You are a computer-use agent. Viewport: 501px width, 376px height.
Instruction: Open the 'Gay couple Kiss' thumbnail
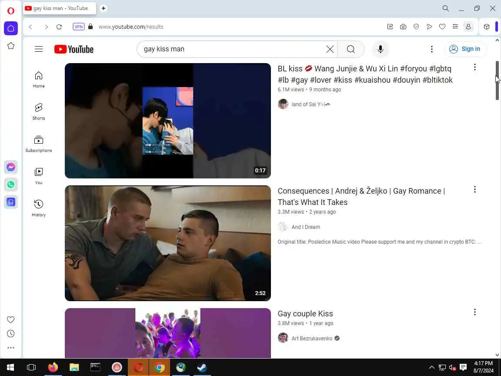(168, 333)
